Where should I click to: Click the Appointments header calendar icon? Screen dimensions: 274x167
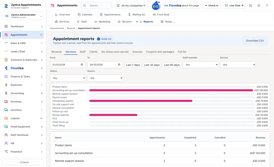point(53,5)
